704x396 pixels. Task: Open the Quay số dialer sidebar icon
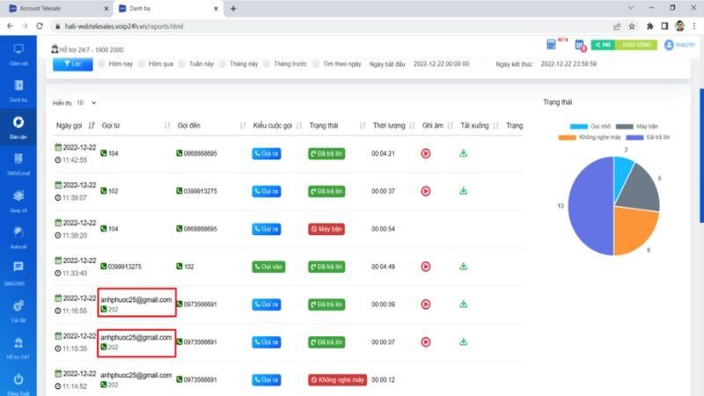click(x=18, y=195)
